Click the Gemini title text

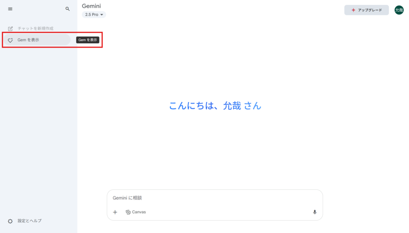(91, 6)
